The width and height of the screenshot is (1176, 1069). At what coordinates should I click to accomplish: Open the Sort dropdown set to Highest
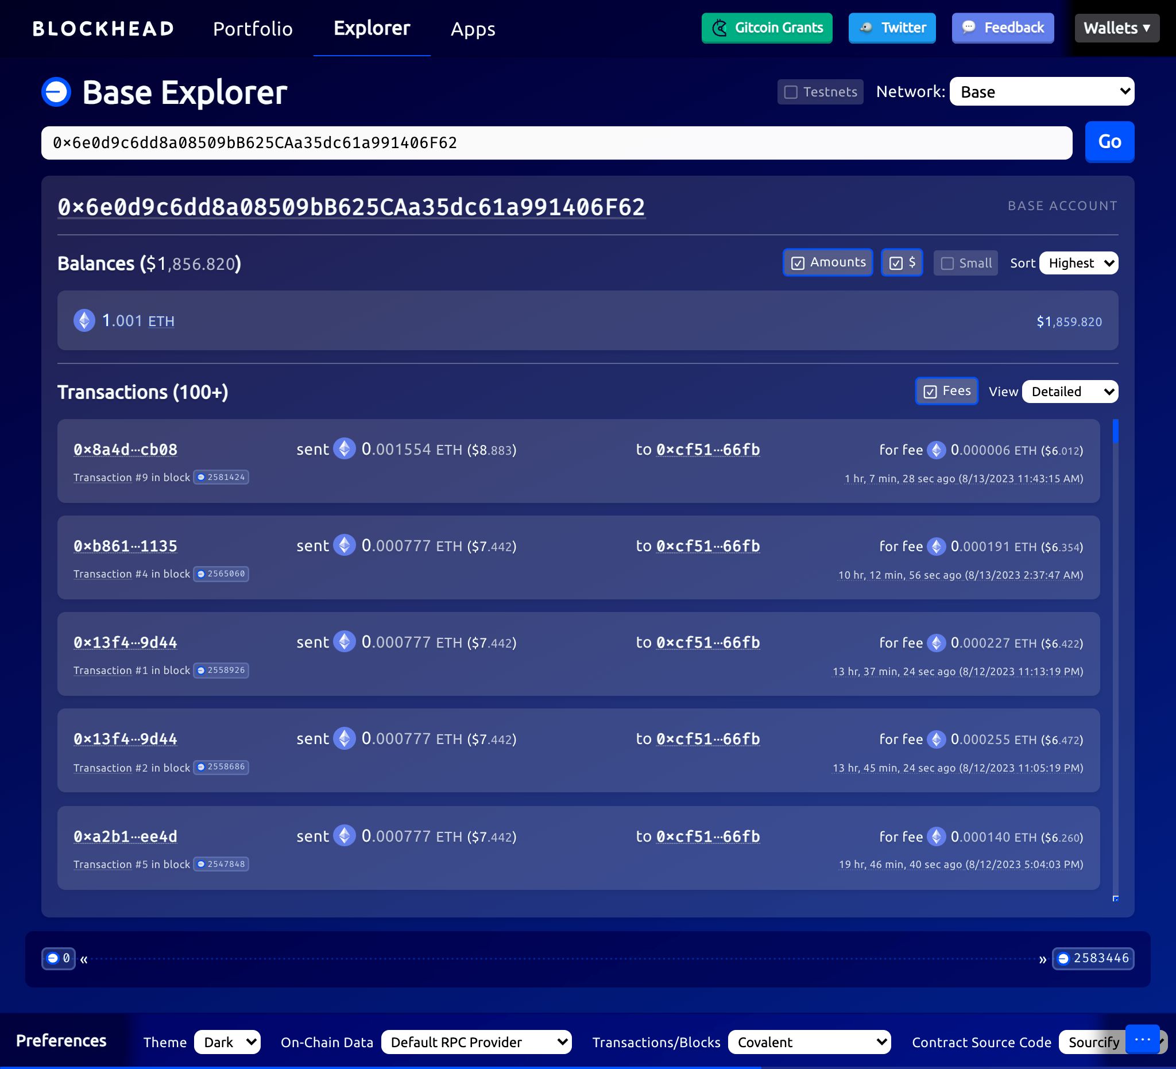click(x=1078, y=263)
